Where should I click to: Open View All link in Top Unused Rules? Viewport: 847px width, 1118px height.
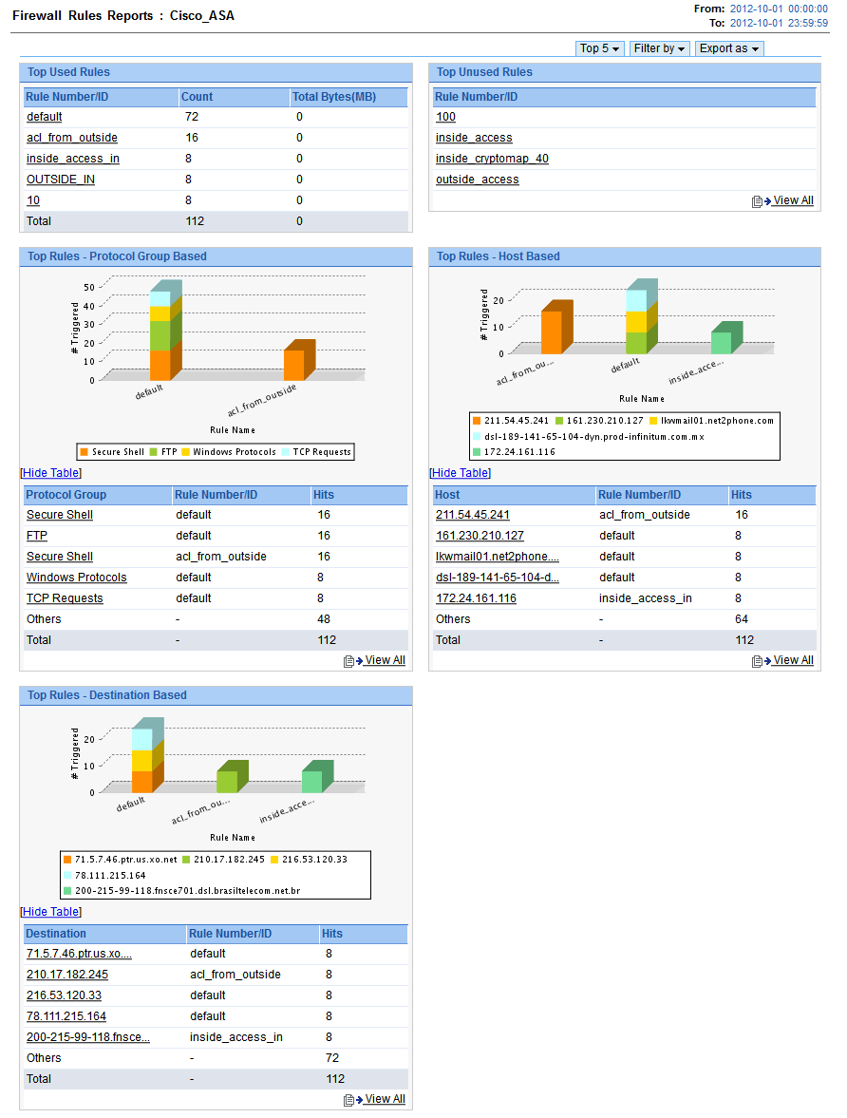click(794, 200)
